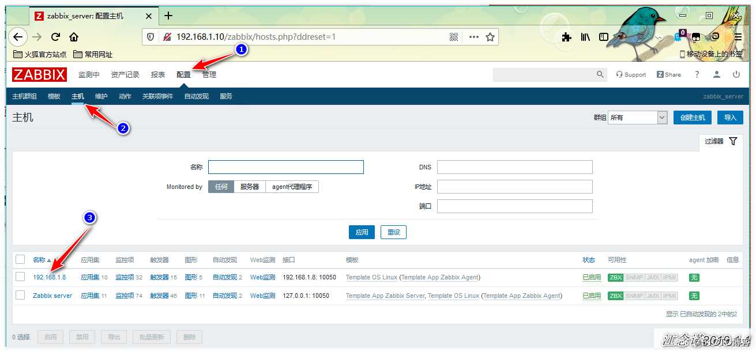Open the 报表 top menu
The height and width of the screenshot is (352, 756).
point(158,74)
